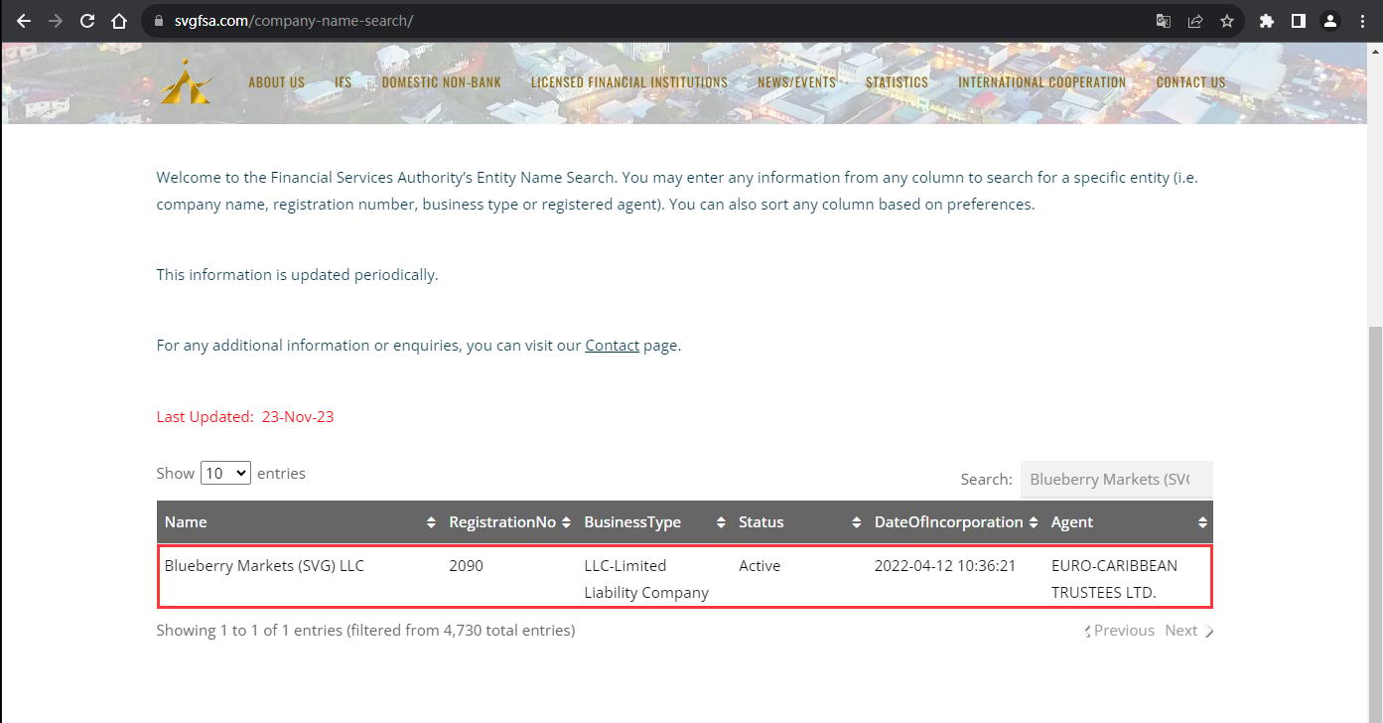Sort the table by Name column

click(300, 522)
